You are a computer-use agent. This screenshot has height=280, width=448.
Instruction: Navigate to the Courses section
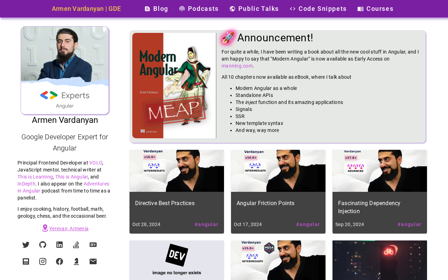point(376,9)
